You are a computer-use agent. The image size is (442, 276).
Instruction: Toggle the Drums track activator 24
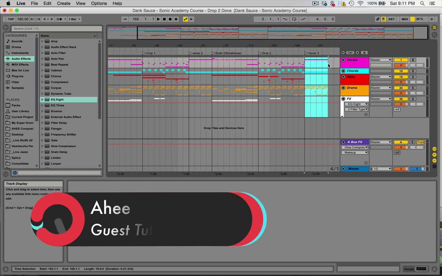(x=401, y=88)
